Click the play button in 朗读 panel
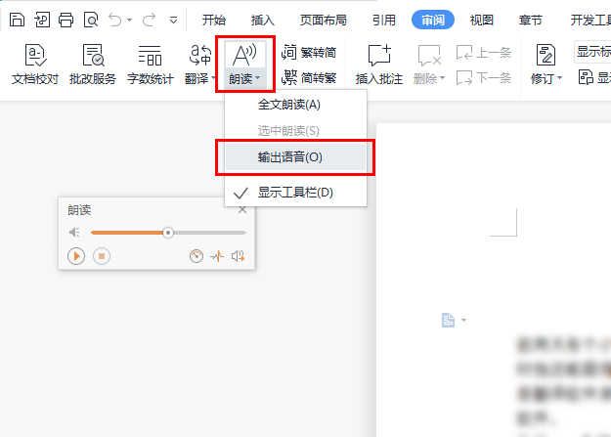Viewport: 611px width, 437px height. point(76,256)
